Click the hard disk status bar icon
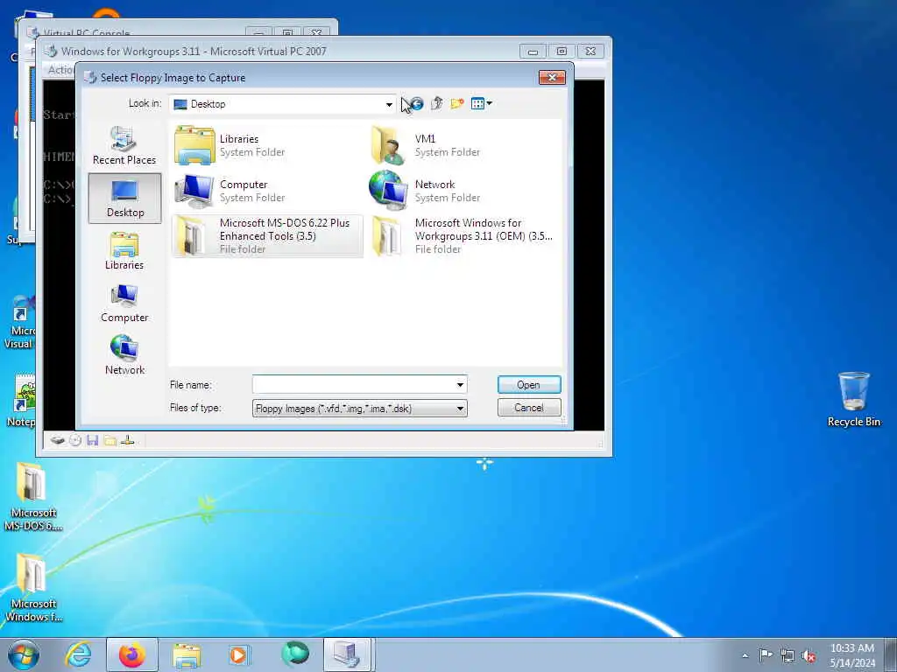 [57, 440]
